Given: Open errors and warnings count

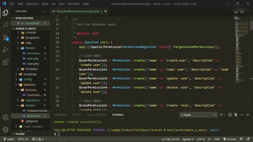Looking at the screenshot, I should pyautogui.click(x=38, y=139).
